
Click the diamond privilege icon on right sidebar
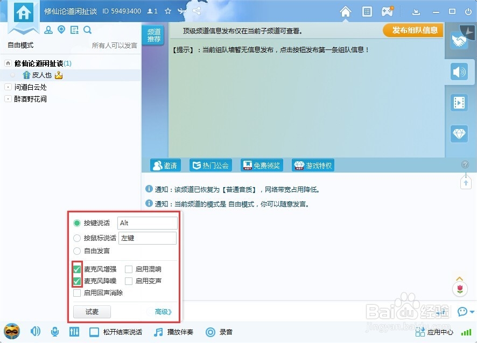(x=459, y=134)
